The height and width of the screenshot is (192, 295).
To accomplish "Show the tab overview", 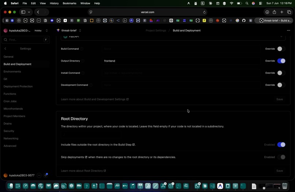I will point(289,12).
